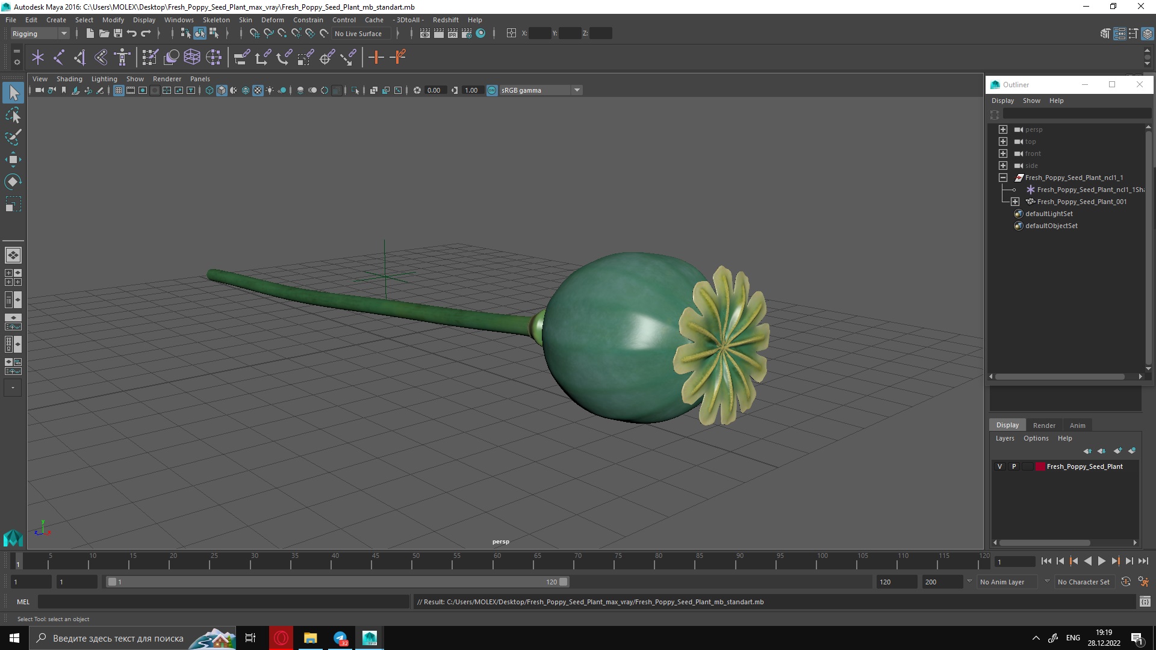This screenshot has height=650, width=1156.
Task: Open the Render View clapperboard icon
Action: (424, 34)
